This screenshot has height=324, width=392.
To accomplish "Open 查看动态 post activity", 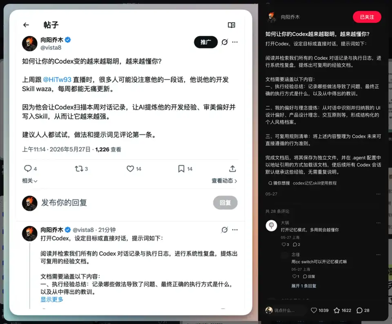I will click(x=224, y=181).
